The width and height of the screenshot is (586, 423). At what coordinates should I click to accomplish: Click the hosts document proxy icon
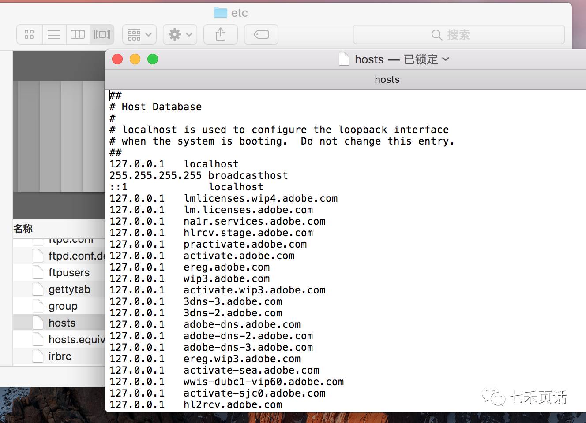point(344,59)
